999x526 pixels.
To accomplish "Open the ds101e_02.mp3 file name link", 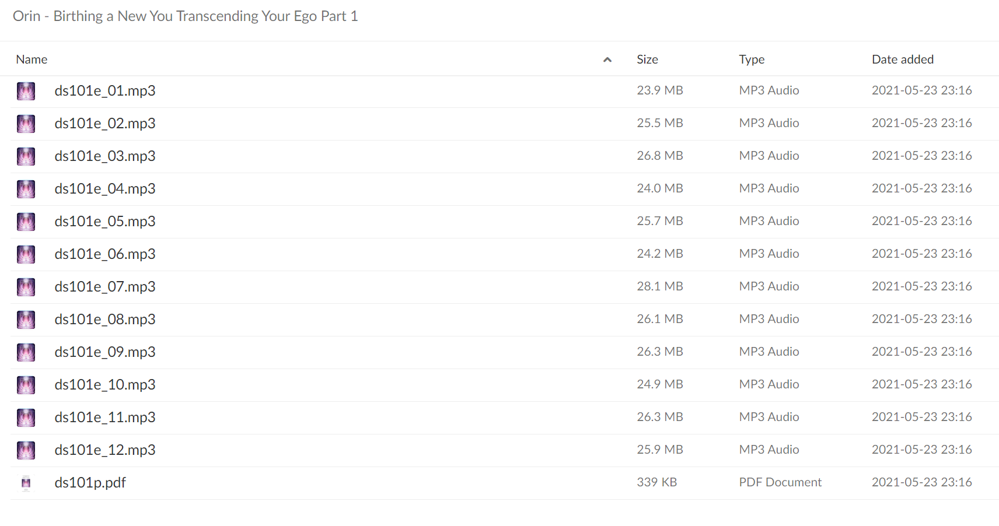I will (105, 124).
